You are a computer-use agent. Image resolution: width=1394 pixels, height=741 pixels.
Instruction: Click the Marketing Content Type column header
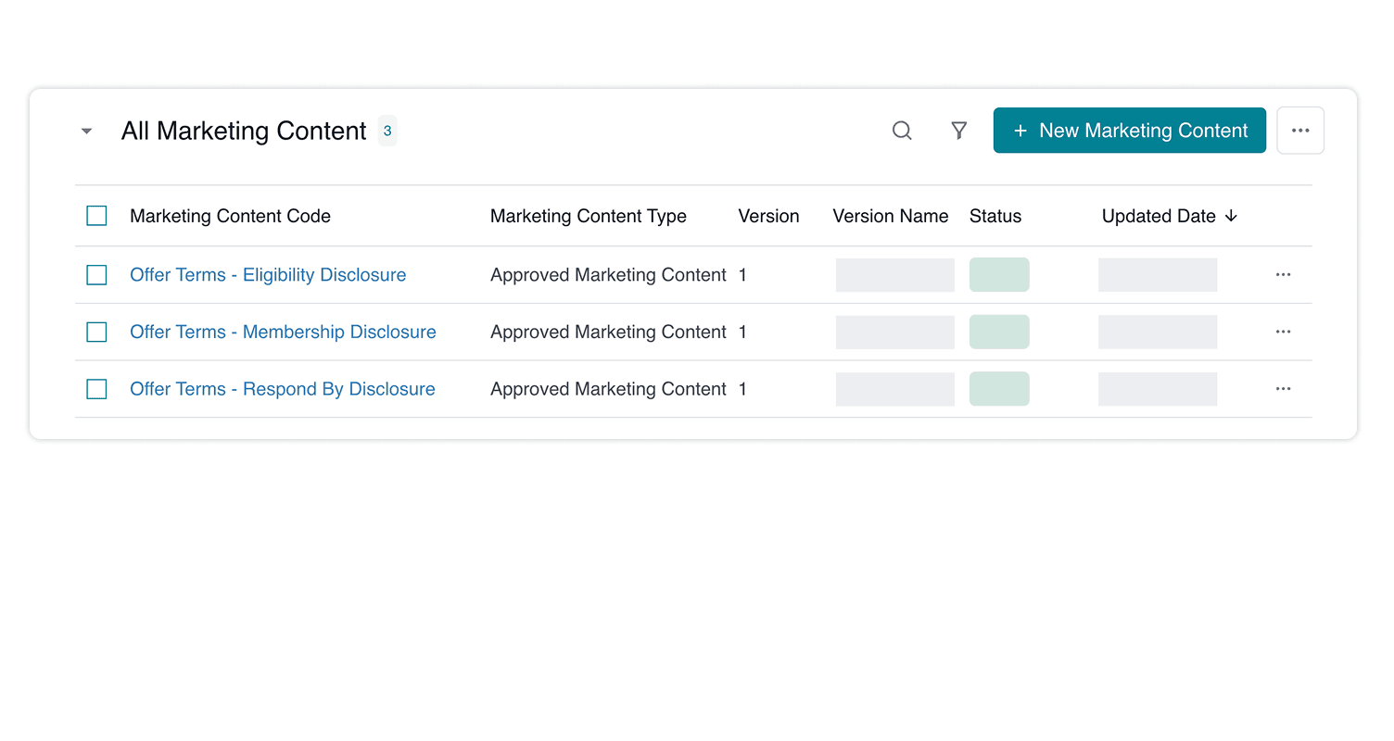[x=589, y=216]
